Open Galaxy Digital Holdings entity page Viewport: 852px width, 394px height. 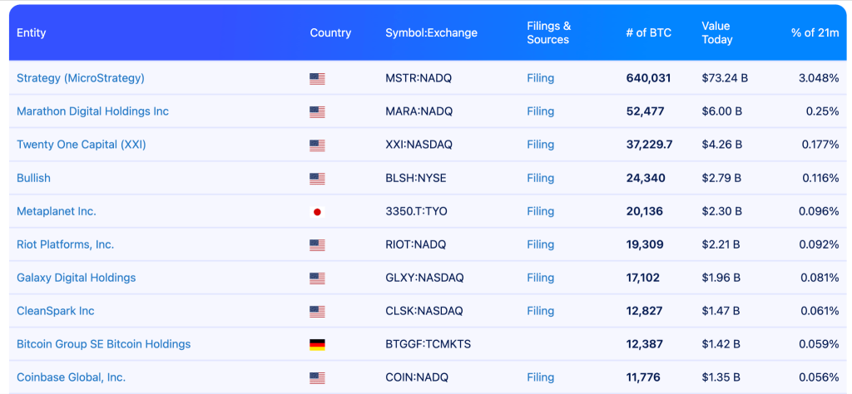tap(77, 278)
